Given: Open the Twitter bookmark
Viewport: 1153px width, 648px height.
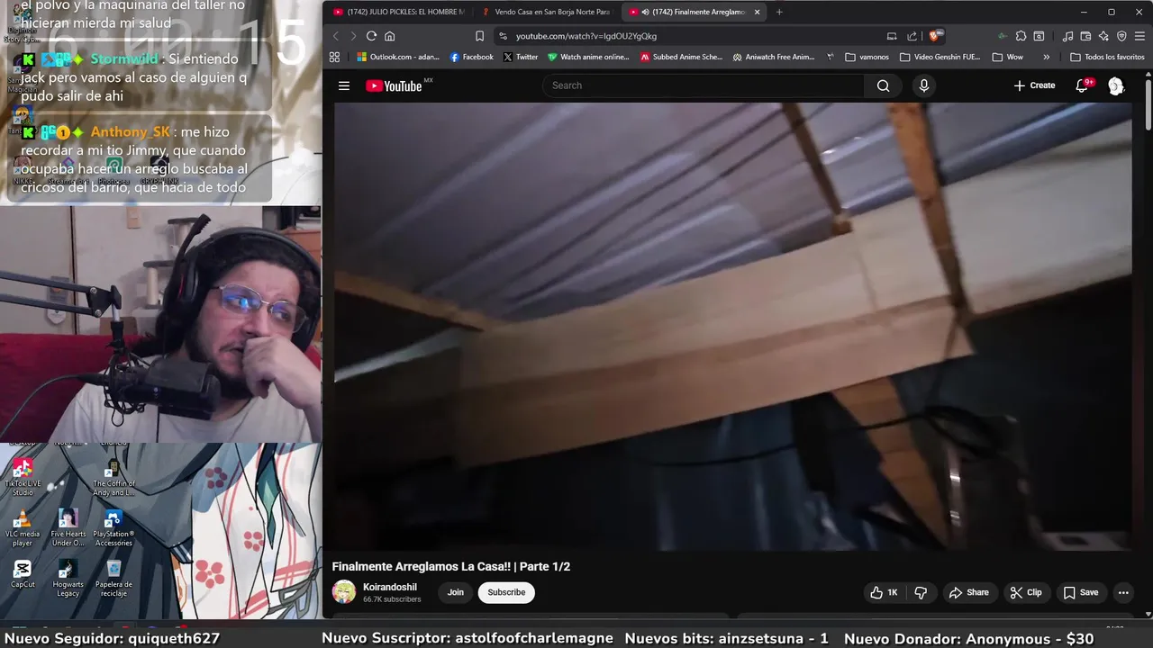Looking at the screenshot, I should click(x=521, y=57).
